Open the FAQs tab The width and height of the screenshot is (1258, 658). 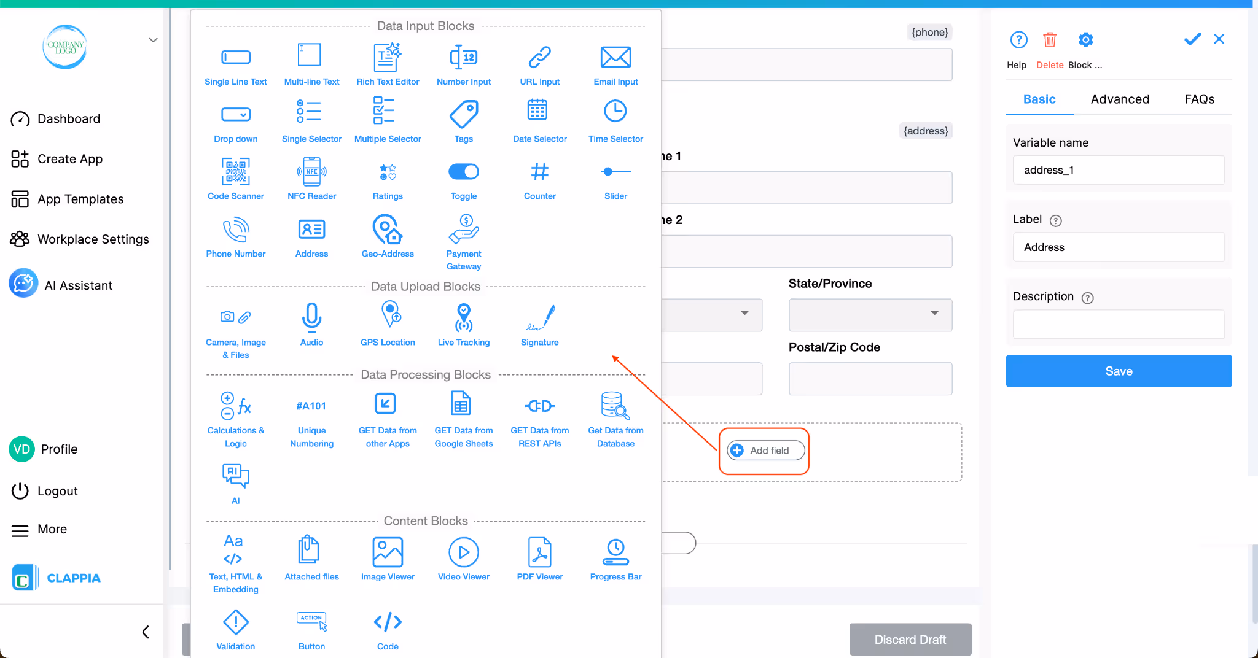click(x=1199, y=99)
